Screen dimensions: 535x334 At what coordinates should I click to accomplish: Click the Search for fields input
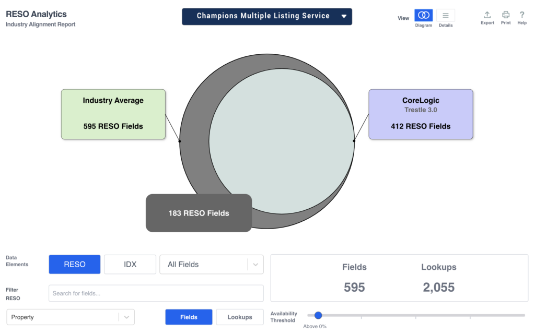156,293
